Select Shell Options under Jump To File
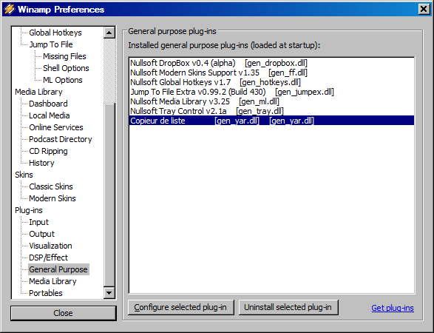434x333 pixels. pyautogui.click(x=66, y=68)
